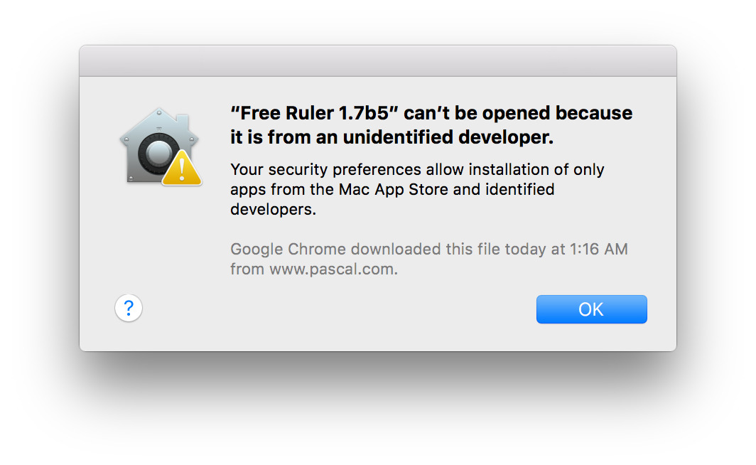Screen dimensions: 756x465
Task: Click the "and identified" words in the paragraph
Action: 503,189
